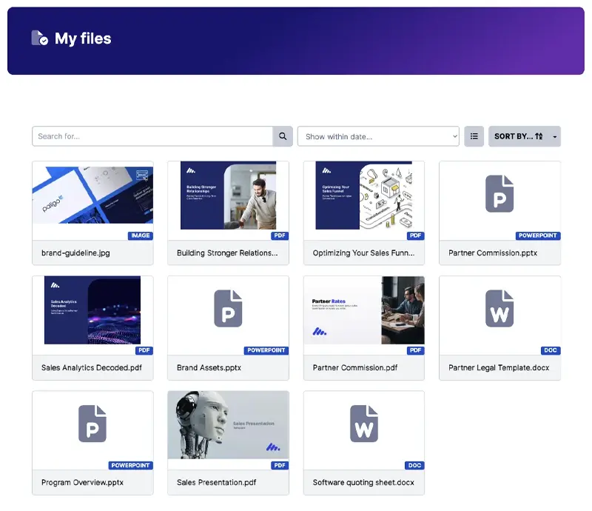Click the search magnifier button
Screen dimensions: 592x511
click(283, 136)
